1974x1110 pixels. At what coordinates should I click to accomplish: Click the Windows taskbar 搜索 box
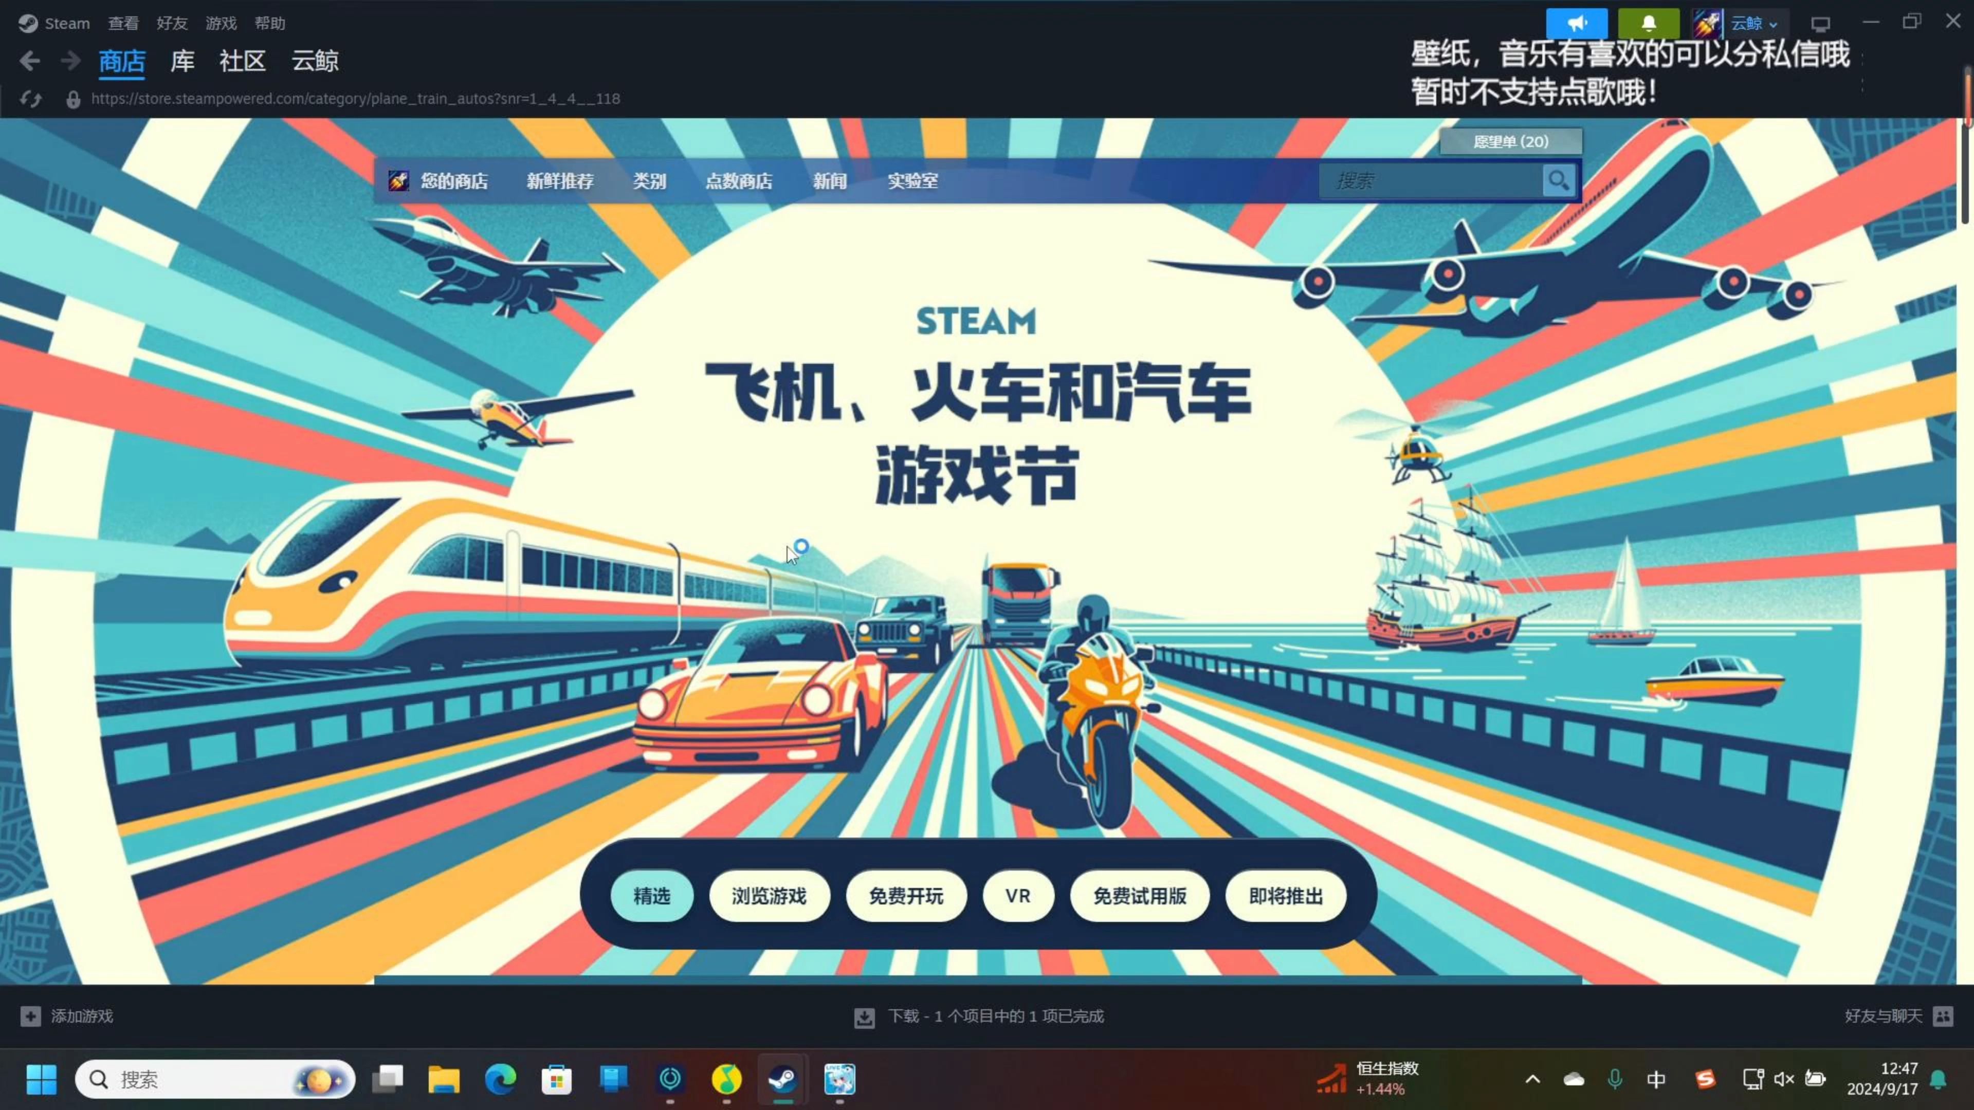coord(215,1079)
